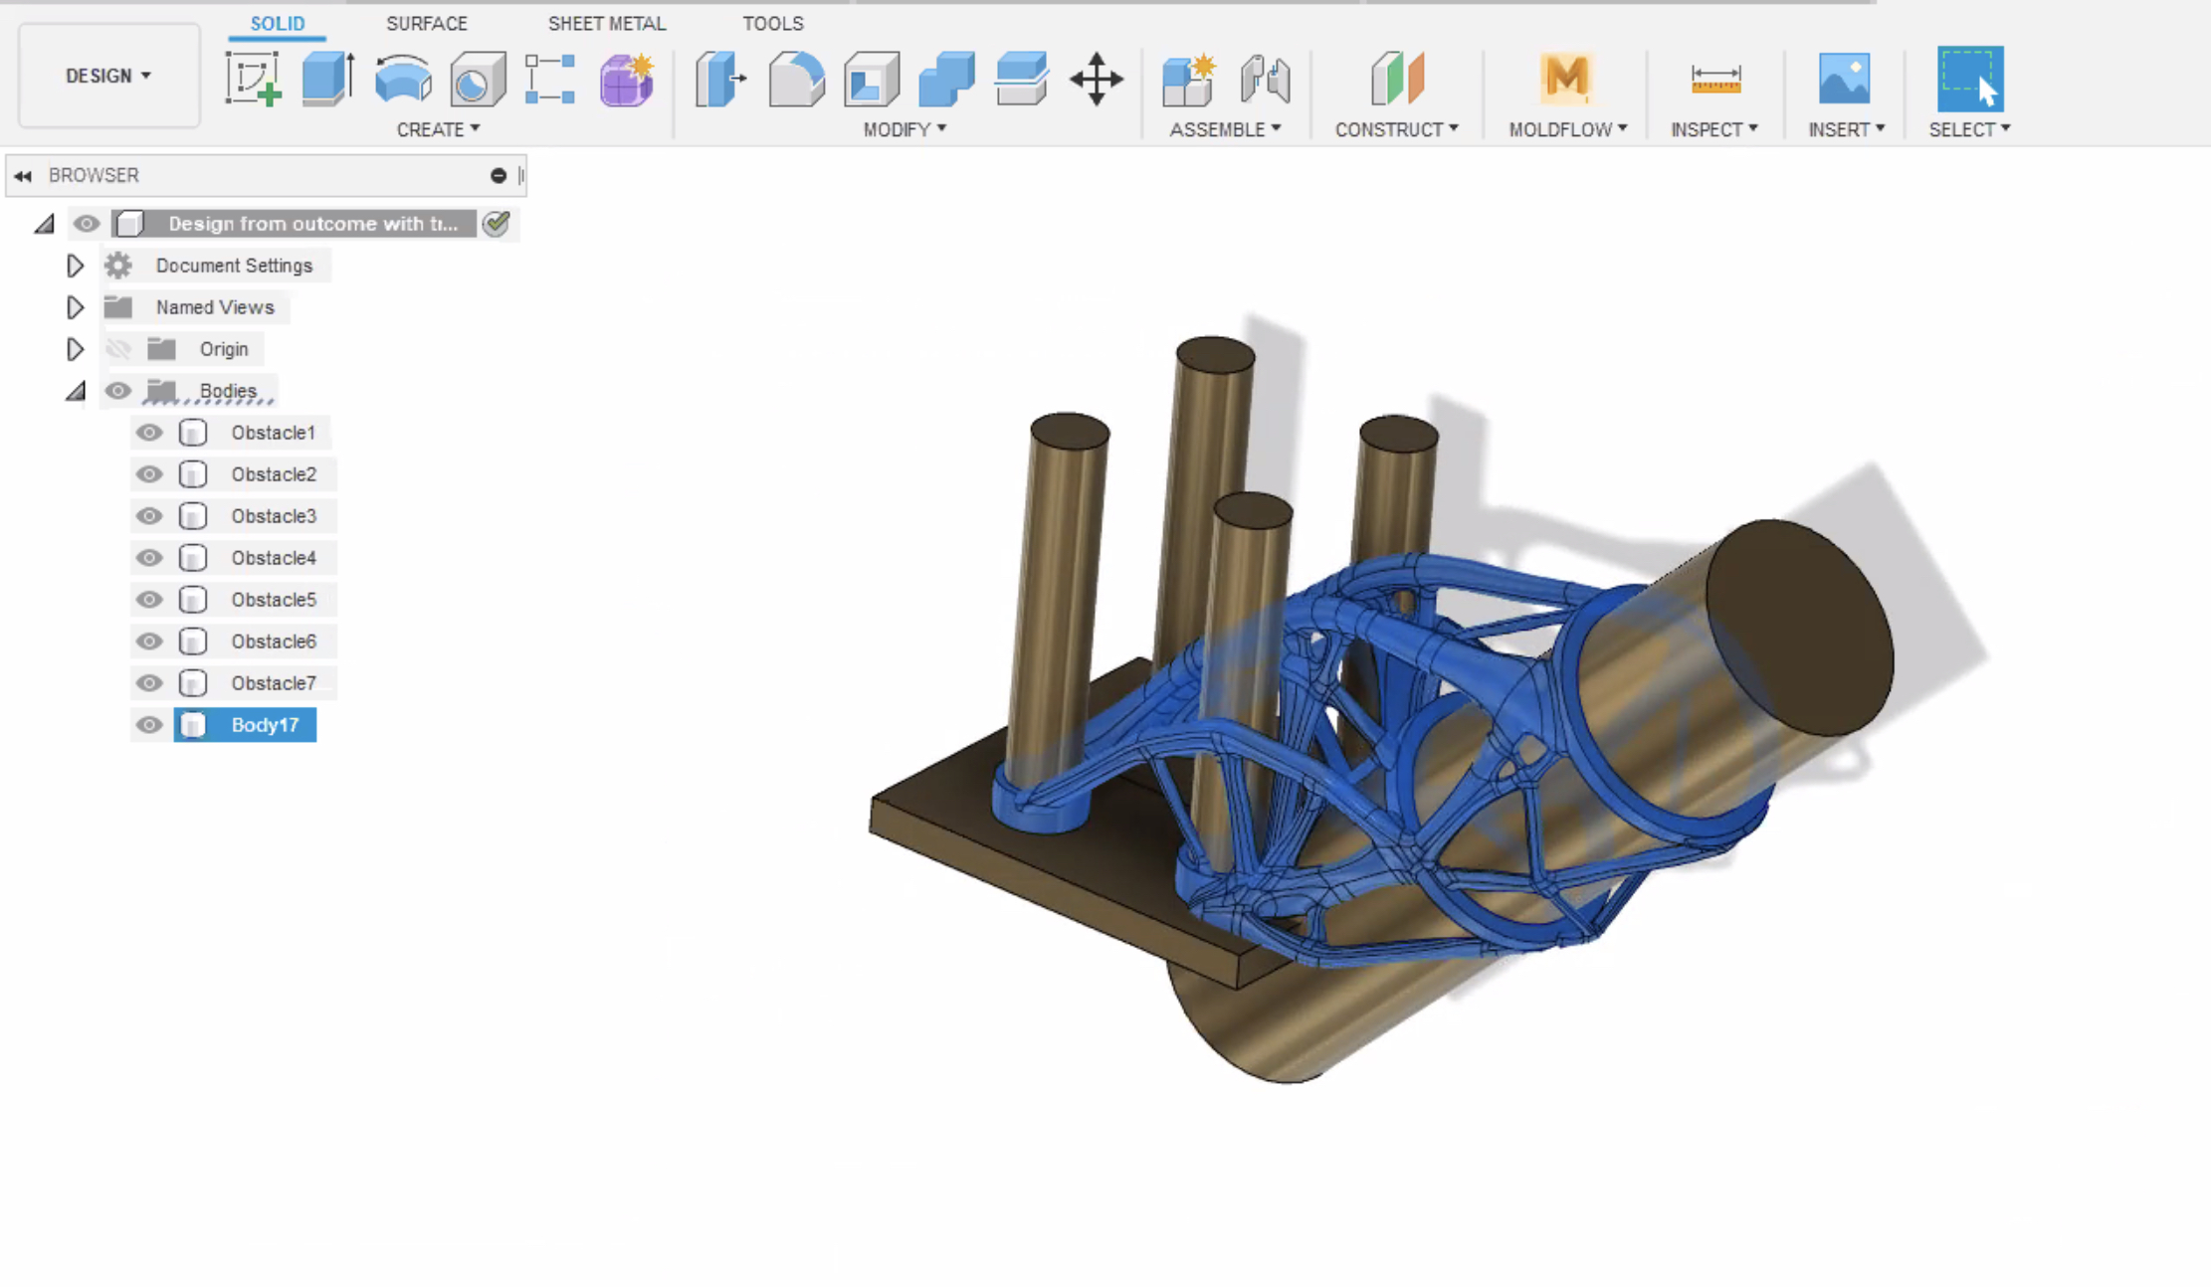Collapse the BROWSER panel

(23, 175)
